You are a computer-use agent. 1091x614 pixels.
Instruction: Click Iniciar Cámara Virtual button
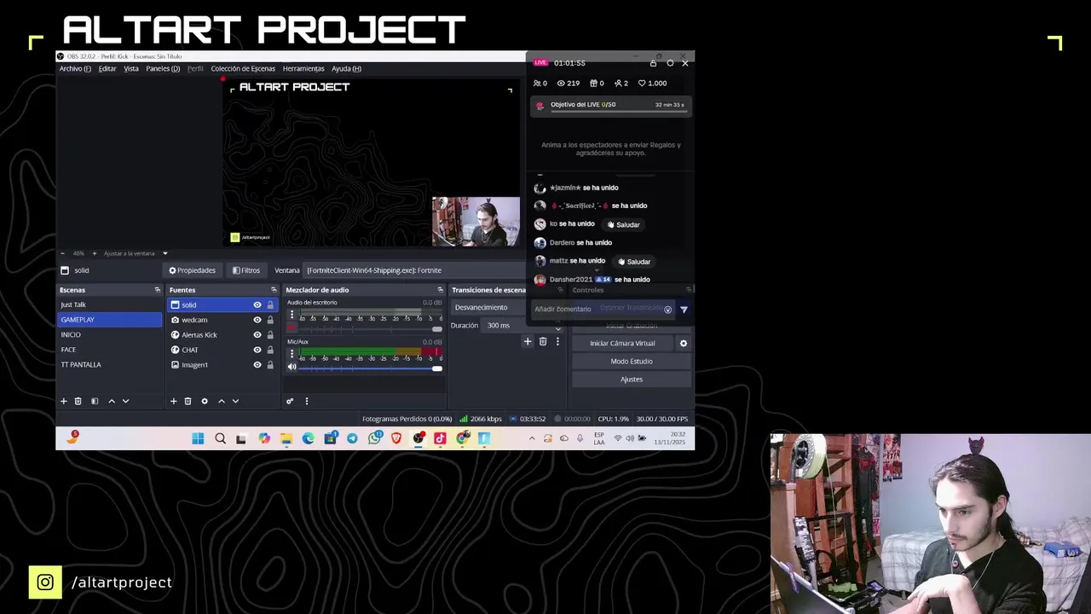click(622, 343)
